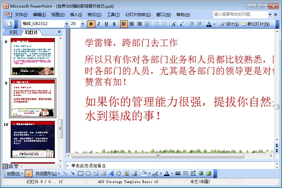Select slide 8 thumbnail
This screenshot has width=282, height=188.
pyautogui.click(x=33, y=56)
